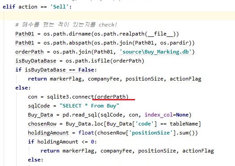235x166 pixels.
Task: Click the last else: at the bottom
Action: [36, 160]
